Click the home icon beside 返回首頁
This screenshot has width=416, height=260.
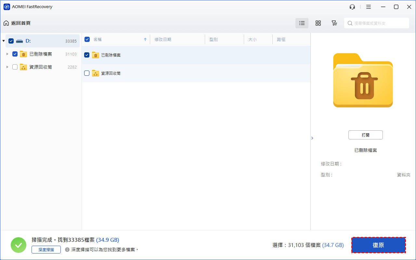pos(6,23)
